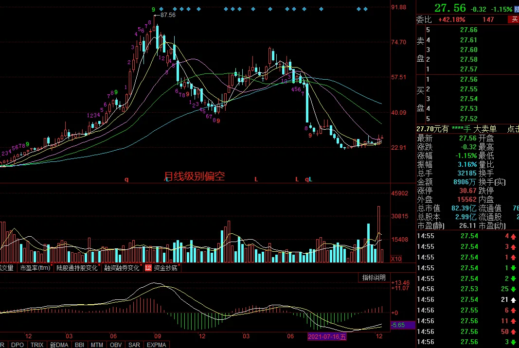Click the 总股本 value 2.99亿

click(465, 217)
